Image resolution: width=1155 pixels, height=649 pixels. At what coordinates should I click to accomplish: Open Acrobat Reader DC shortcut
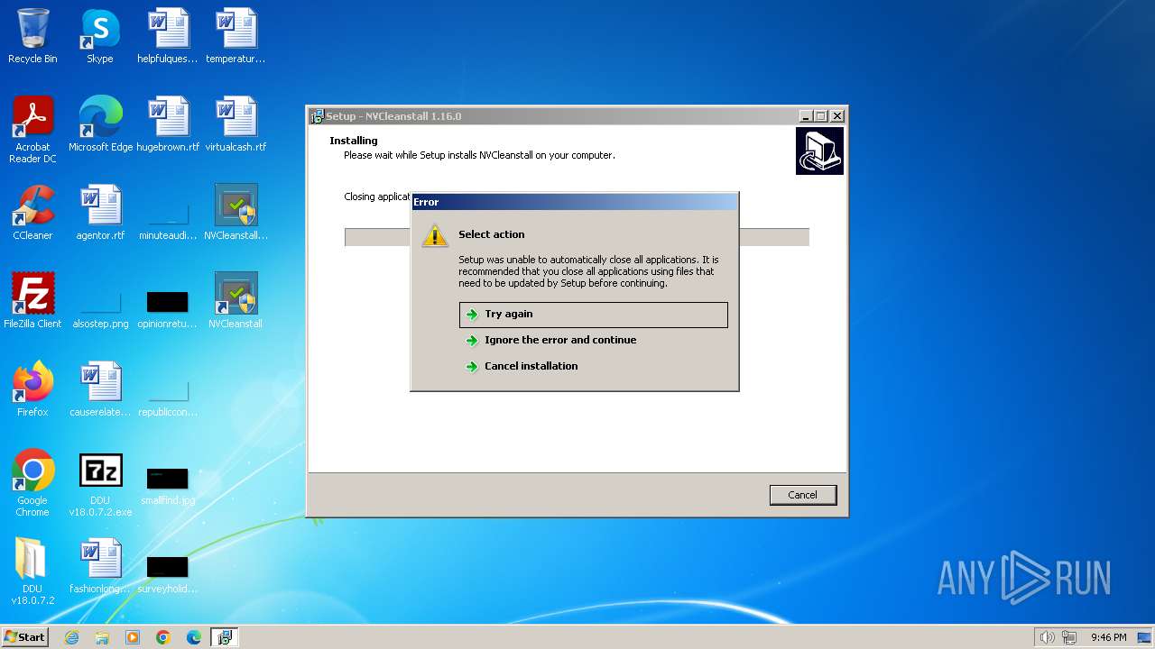coord(32,130)
